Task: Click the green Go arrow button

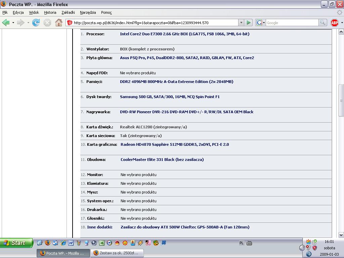Action: coord(249,23)
